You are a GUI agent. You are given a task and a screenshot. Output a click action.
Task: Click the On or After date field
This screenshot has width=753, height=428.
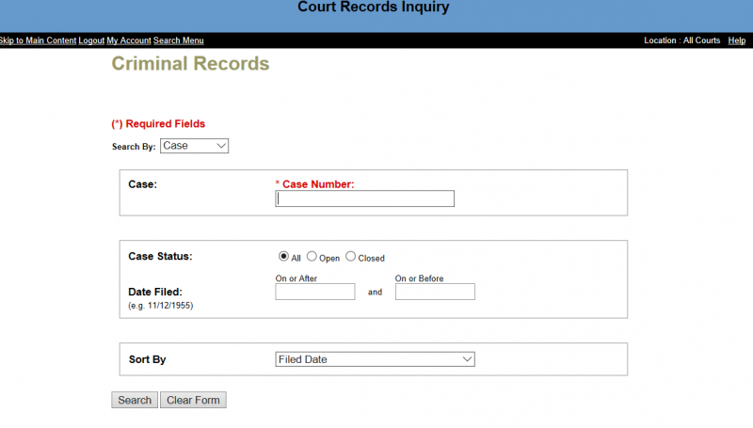click(314, 292)
